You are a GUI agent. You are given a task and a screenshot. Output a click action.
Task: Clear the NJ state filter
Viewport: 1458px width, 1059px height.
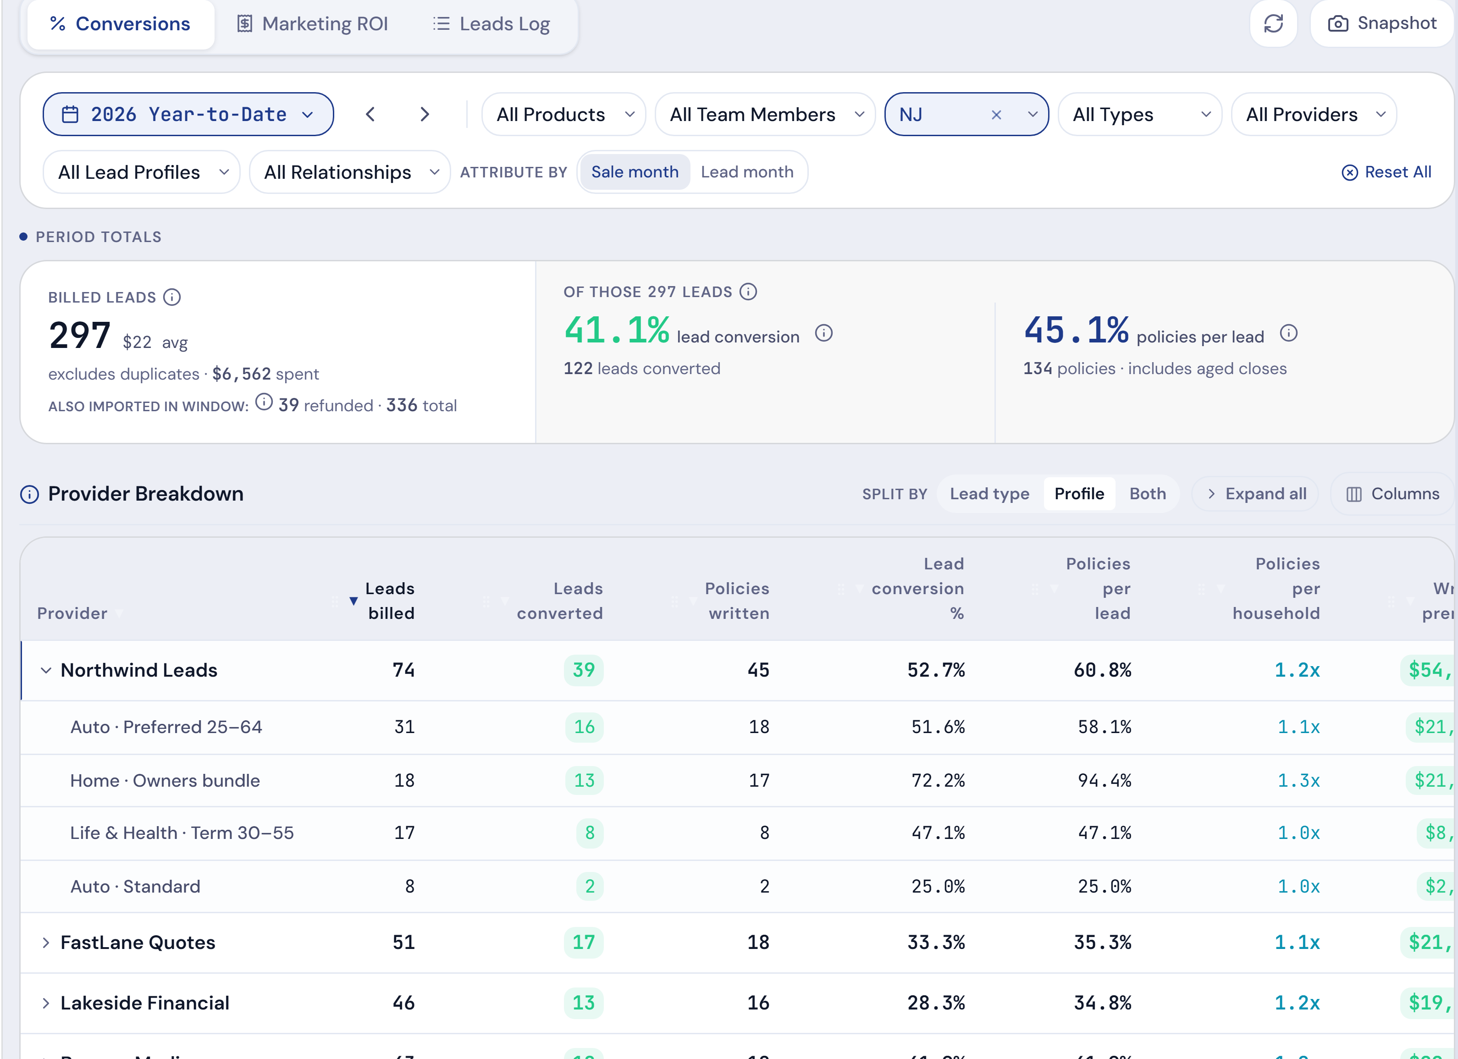point(996,115)
